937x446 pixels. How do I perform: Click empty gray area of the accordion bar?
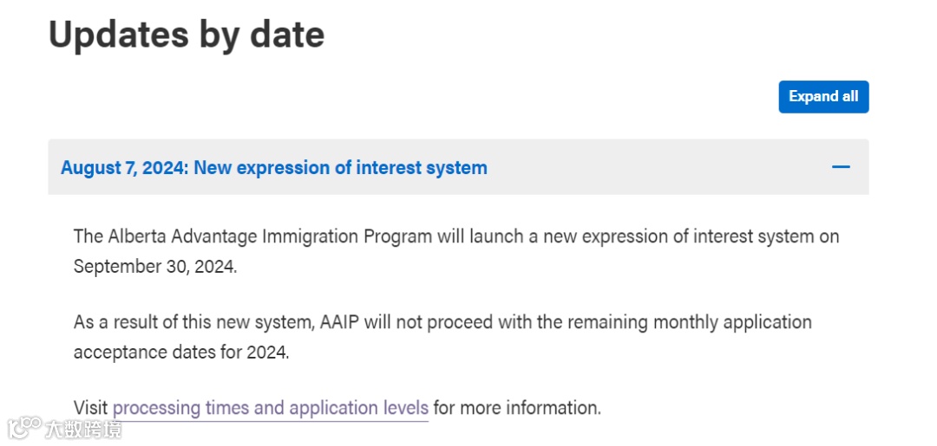click(658, 167)
